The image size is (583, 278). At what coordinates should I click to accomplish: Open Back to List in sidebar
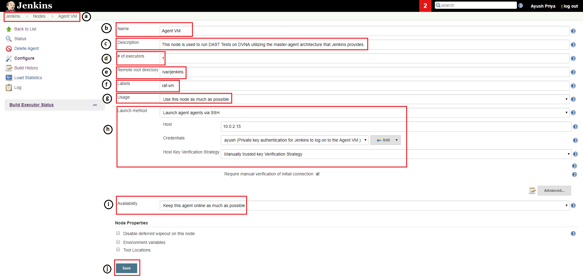pyautogui.click(x=25, y=29)
